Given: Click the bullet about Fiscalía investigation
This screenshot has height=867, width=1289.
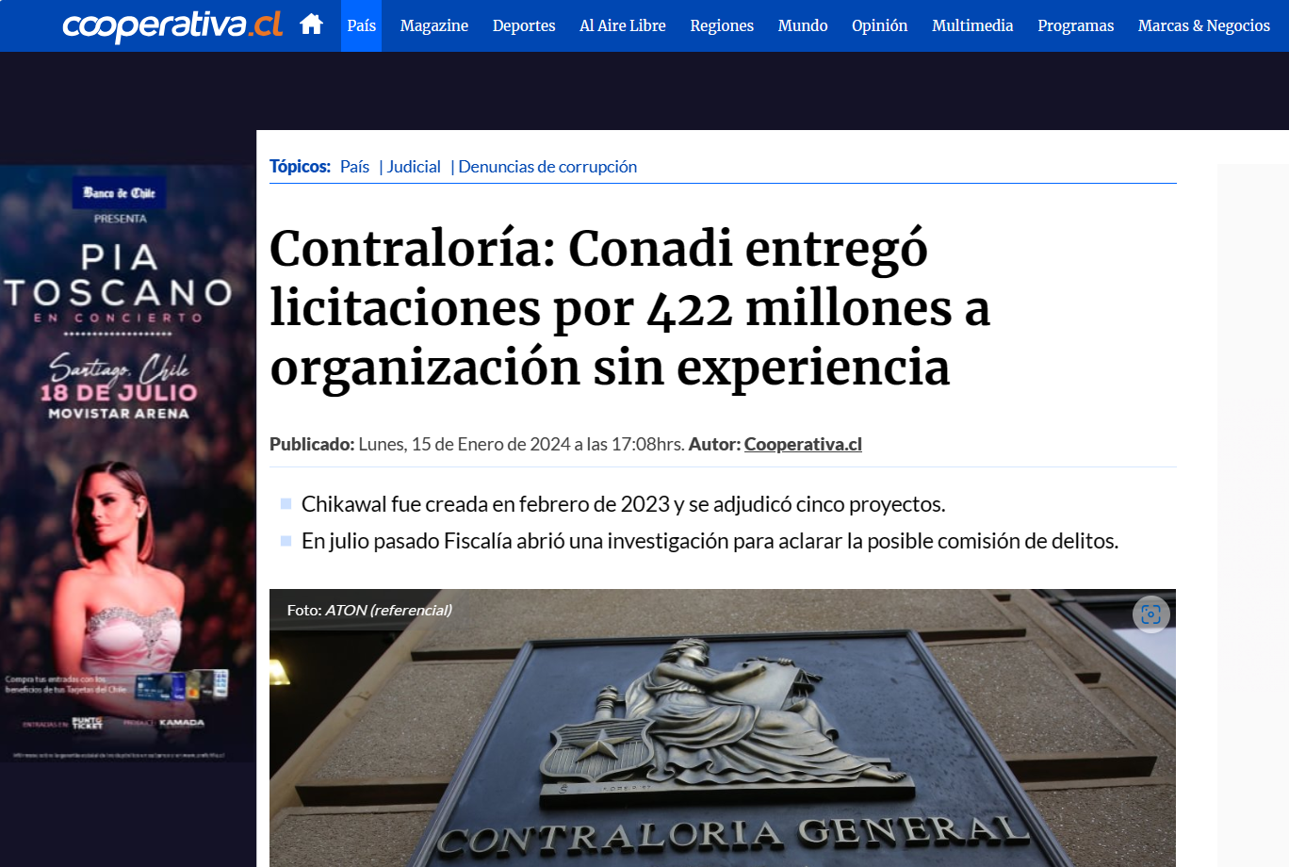Looking at the screenshot, I should [x=710, y=541].
